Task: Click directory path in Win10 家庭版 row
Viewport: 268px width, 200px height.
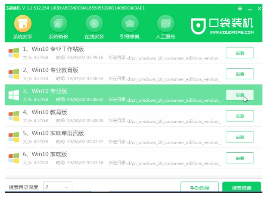Action: pos(174,163)
